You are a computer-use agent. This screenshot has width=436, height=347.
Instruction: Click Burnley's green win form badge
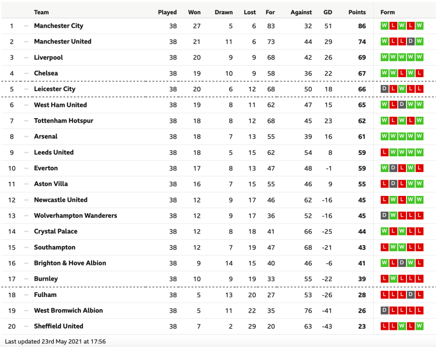pyautogui.click(x=393, y=279)
